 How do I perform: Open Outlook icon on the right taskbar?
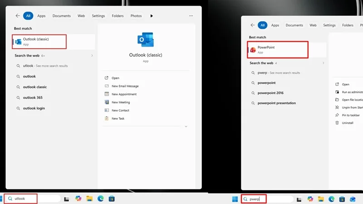pyautogui.click(x=353, y=199)
